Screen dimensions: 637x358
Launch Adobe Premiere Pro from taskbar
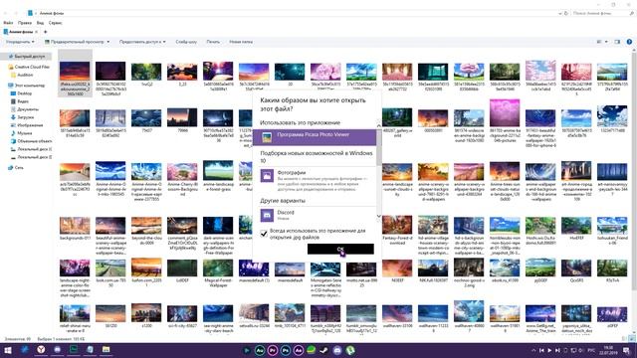point(272,350)
